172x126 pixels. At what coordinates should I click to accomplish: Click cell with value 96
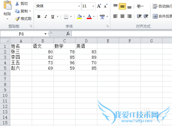[x=65, y=63]
